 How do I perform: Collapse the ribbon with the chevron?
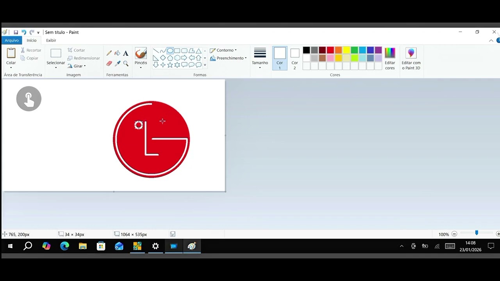pos(491,41)
